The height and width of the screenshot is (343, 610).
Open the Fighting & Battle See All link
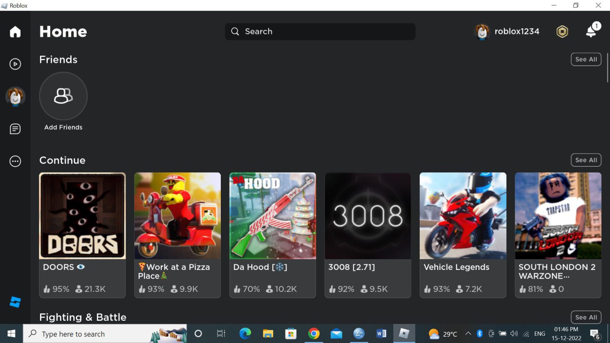(586, 317)
